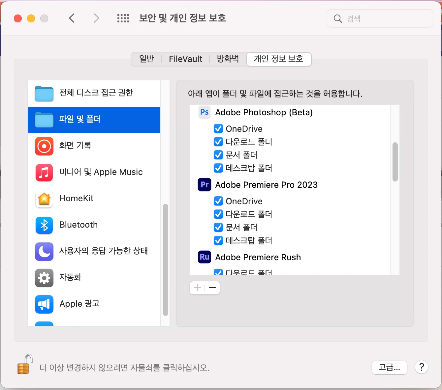Screen dimensions: 442x390
Task: Select 사용자의 응답 가능한 상태 category
Action: [94, 252]
